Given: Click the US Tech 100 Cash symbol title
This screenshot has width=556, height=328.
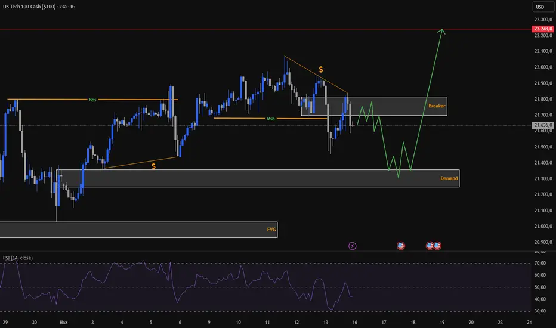Looking at the screenshot, I should tap(39, 7).
